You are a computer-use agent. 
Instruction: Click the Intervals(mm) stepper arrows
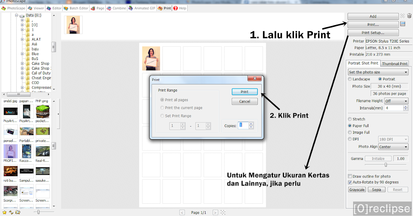coord(406,108)
